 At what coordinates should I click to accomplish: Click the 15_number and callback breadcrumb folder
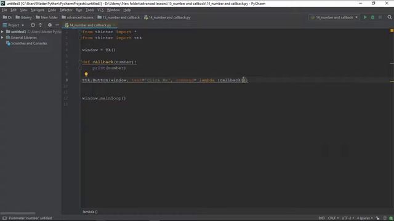119,17
